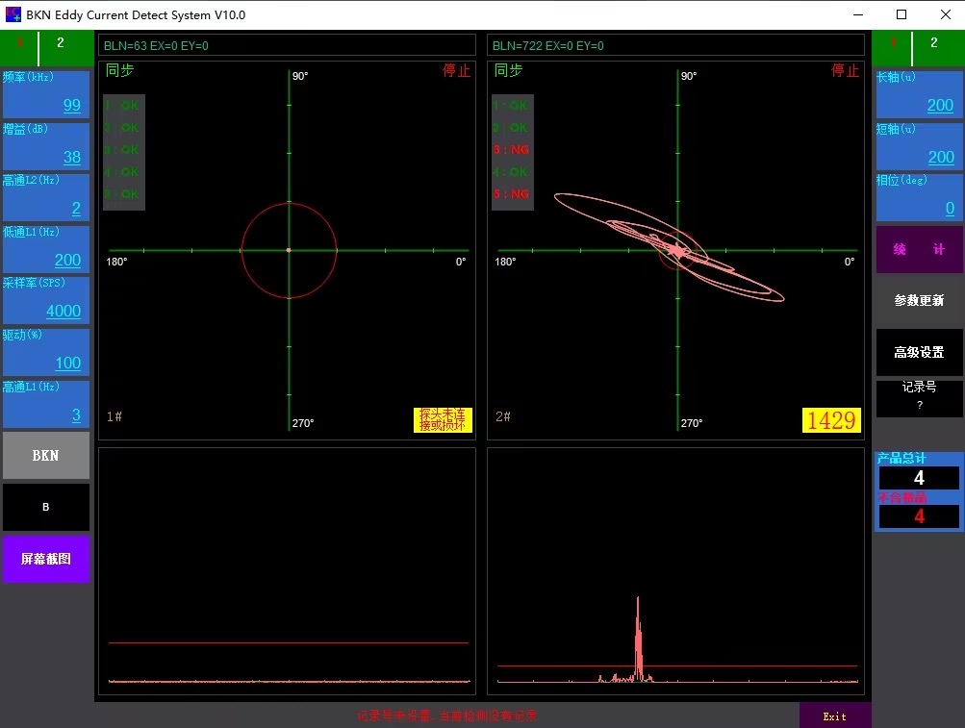
Task: Toggle 同步 in the channel 1 chart
Action: pyautogui.click(x=120, y=71)
